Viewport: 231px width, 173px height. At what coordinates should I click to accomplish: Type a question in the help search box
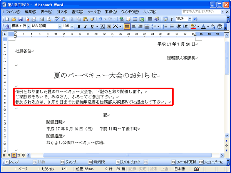click(201, 12)
